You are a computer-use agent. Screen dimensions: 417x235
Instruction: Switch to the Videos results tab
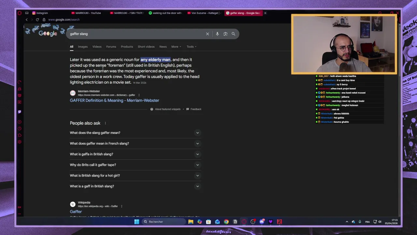pyautogui.click(x=97, y=47)
